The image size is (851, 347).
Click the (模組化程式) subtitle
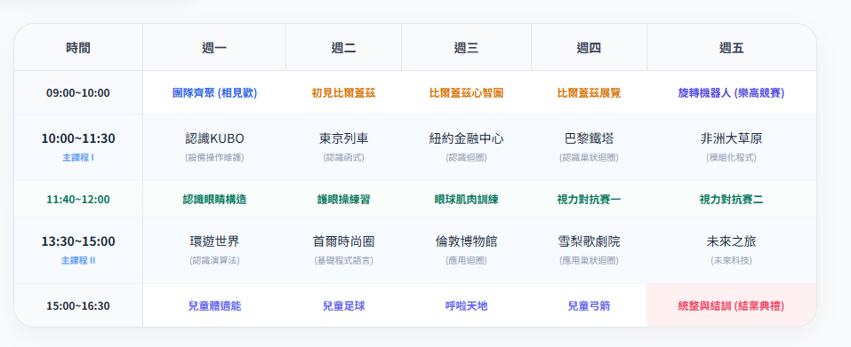(731, 158)
